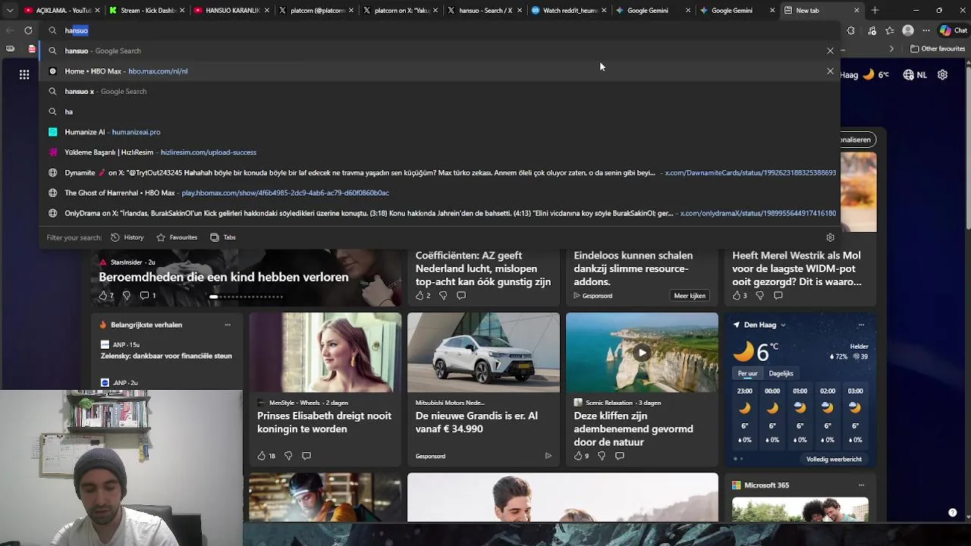971x546 pixels.
Task: Comment on the 'Deze kliffen' article
Action: tap(620, 456)
